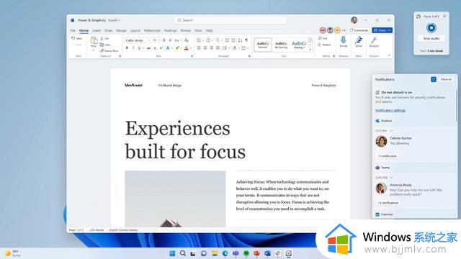The height and width of the screenshot is (259, 461).
Task: Click the Shrink Font icon
Action: (x=170, y=40)
